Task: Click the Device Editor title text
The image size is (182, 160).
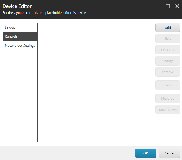Action: point(17,6)
